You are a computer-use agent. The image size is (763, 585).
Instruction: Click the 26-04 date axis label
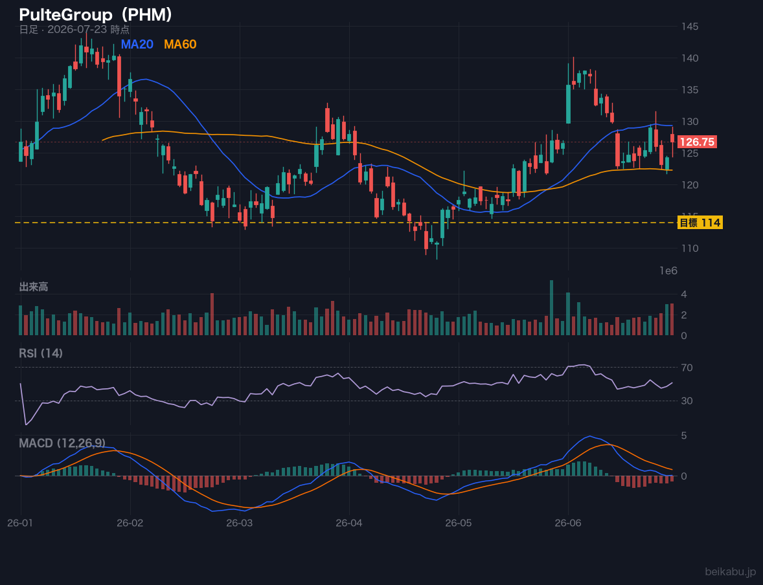(x=349, y=523)
